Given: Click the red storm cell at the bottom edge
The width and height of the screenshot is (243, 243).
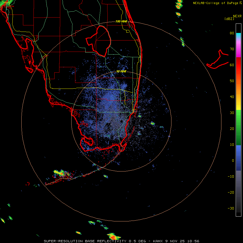Looking at the screenshot, I should click(x=114, y=237).
